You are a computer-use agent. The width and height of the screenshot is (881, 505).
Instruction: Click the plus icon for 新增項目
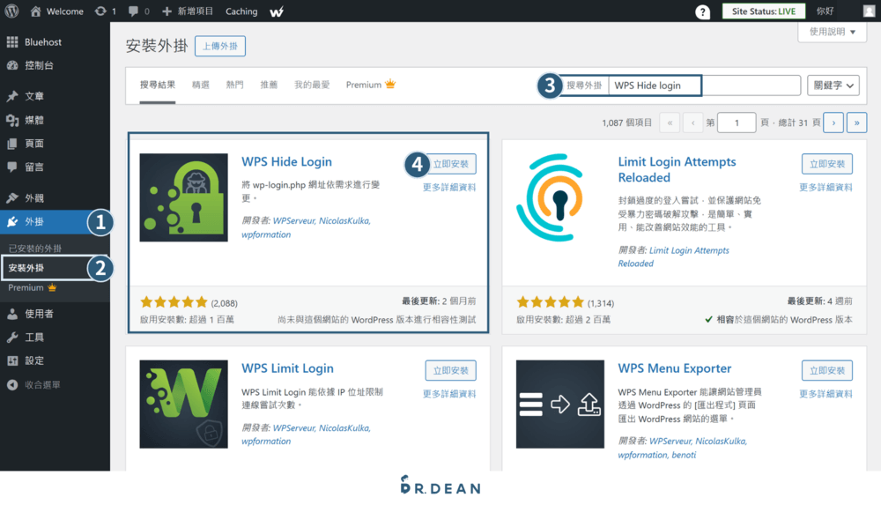167,11
